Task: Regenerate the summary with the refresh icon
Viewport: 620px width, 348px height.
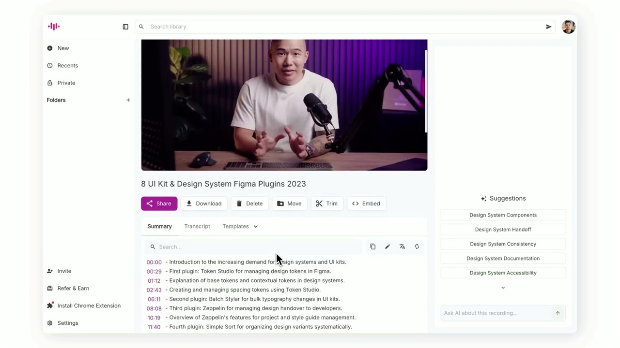Action: (x=417, y=246)
